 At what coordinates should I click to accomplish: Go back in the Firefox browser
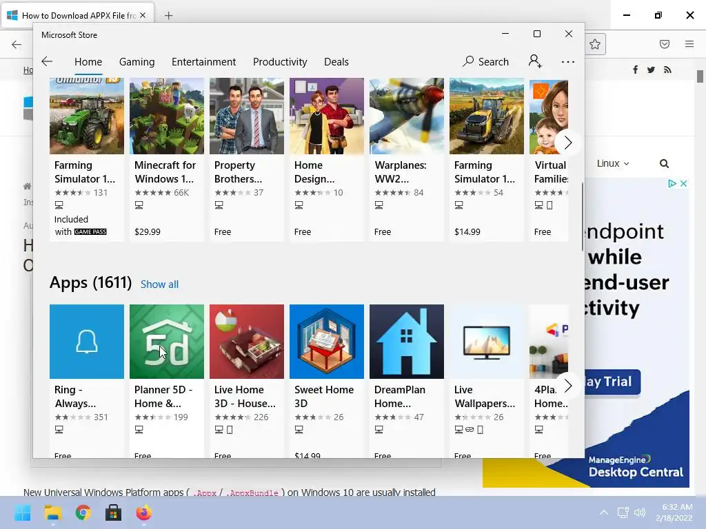[17, 44]
